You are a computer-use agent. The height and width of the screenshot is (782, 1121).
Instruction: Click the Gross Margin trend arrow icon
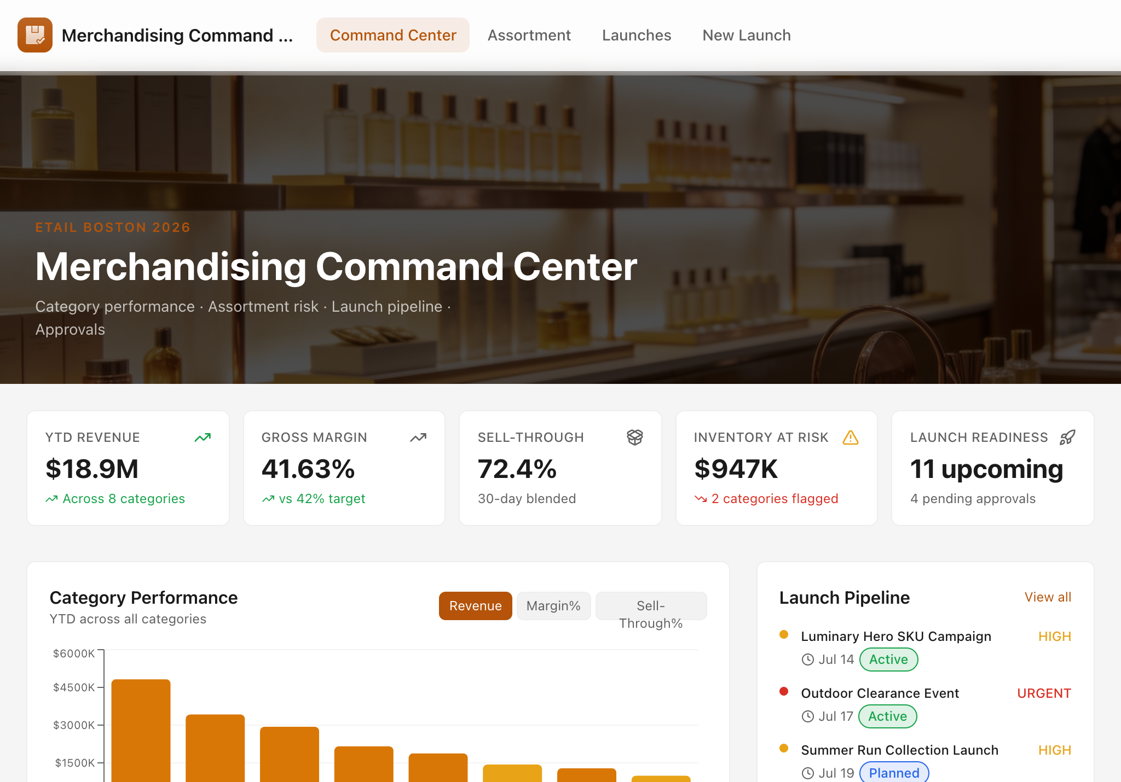tap(418, 437)
